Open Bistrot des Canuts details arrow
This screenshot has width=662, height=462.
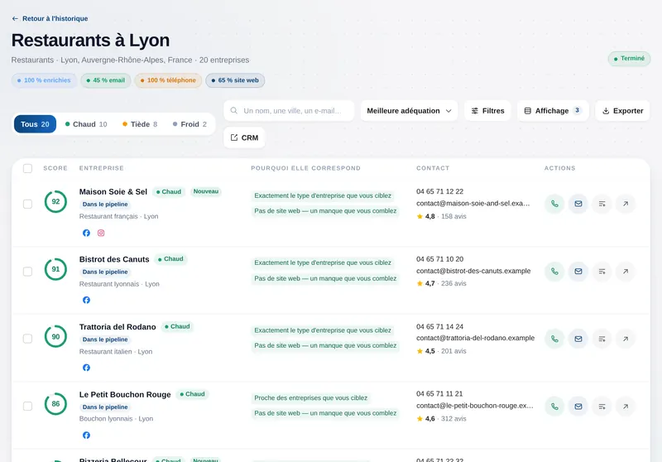626,272
